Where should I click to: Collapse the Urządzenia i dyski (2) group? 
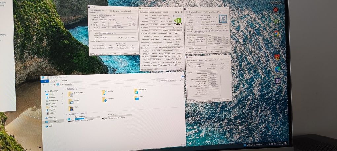coord(66,114)
